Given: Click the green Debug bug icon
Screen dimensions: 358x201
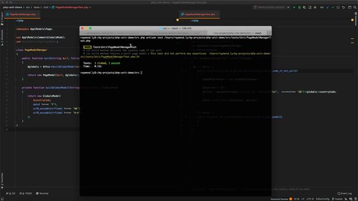Looking at the screenshot, I should click(299, 7).
